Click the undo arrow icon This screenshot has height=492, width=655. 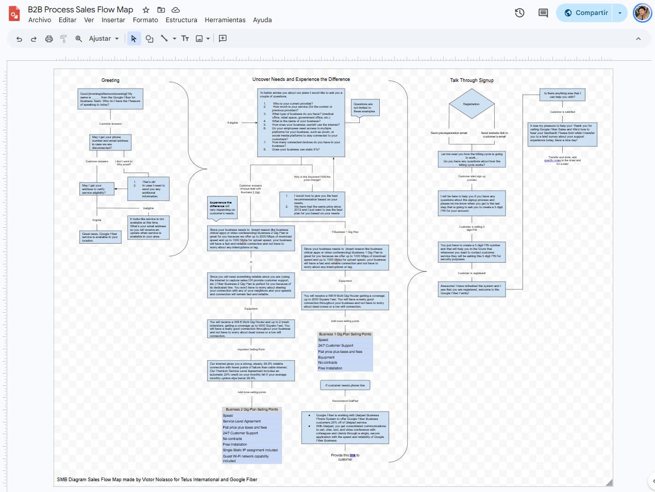[x=19, y=39]
